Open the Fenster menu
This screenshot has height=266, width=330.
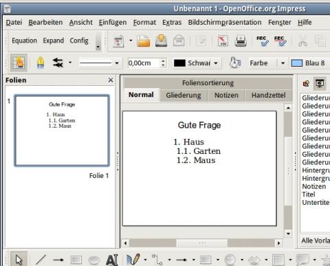280,23
